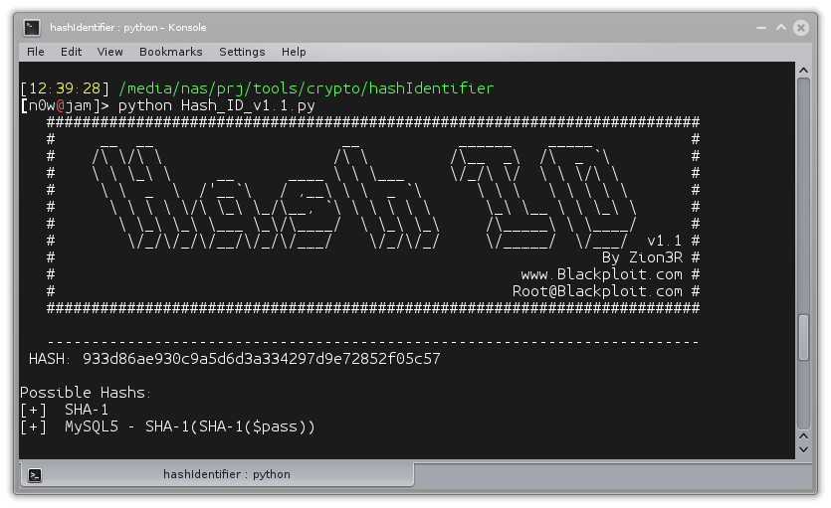The height and width of the screenshot is (508, 831).
Task: Click the Root@Blackploit.com address
Action: [x=597, y=291]
